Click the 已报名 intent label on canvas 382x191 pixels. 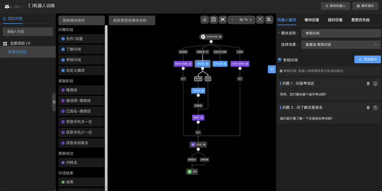pyautogui.click(x=240, y=52)
